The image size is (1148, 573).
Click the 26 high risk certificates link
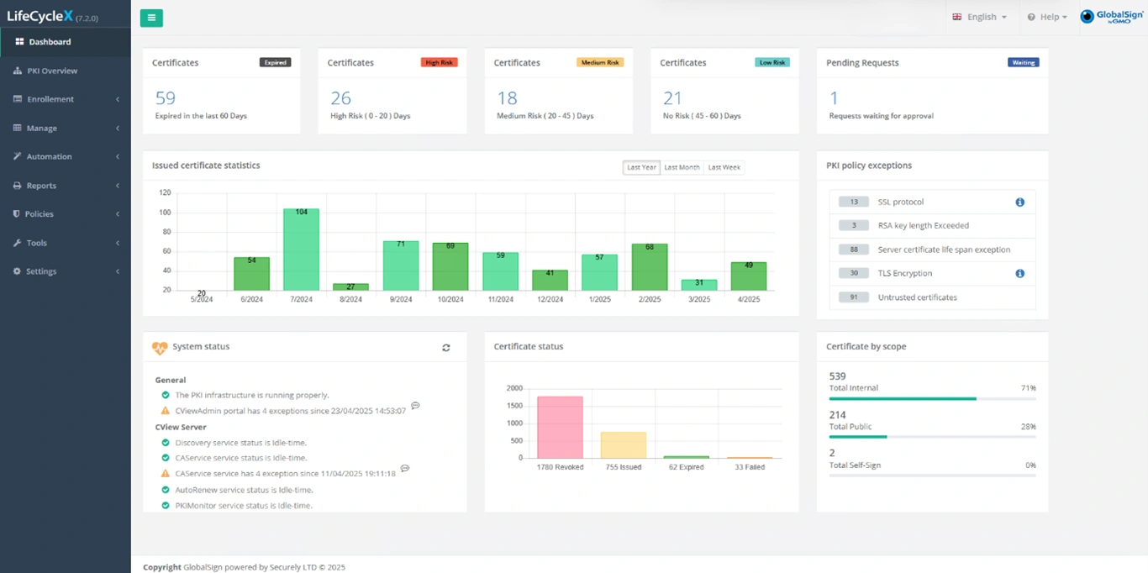coord(340,98)
